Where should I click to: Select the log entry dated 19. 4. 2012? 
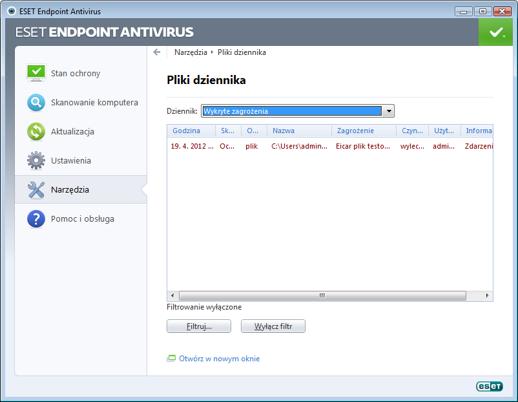[330, 146]
